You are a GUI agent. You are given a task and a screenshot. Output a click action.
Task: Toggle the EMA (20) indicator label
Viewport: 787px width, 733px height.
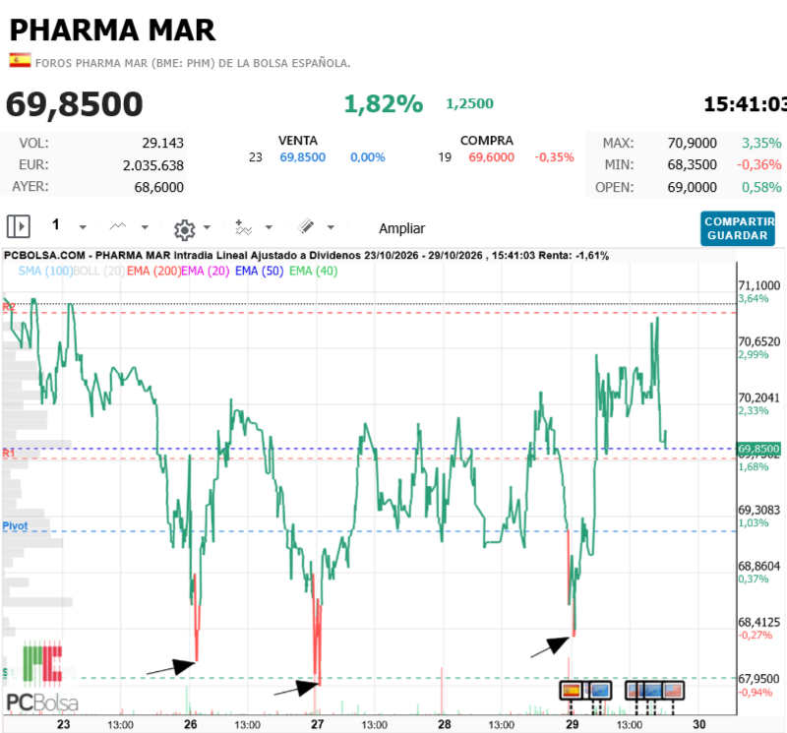click(206, 272)
